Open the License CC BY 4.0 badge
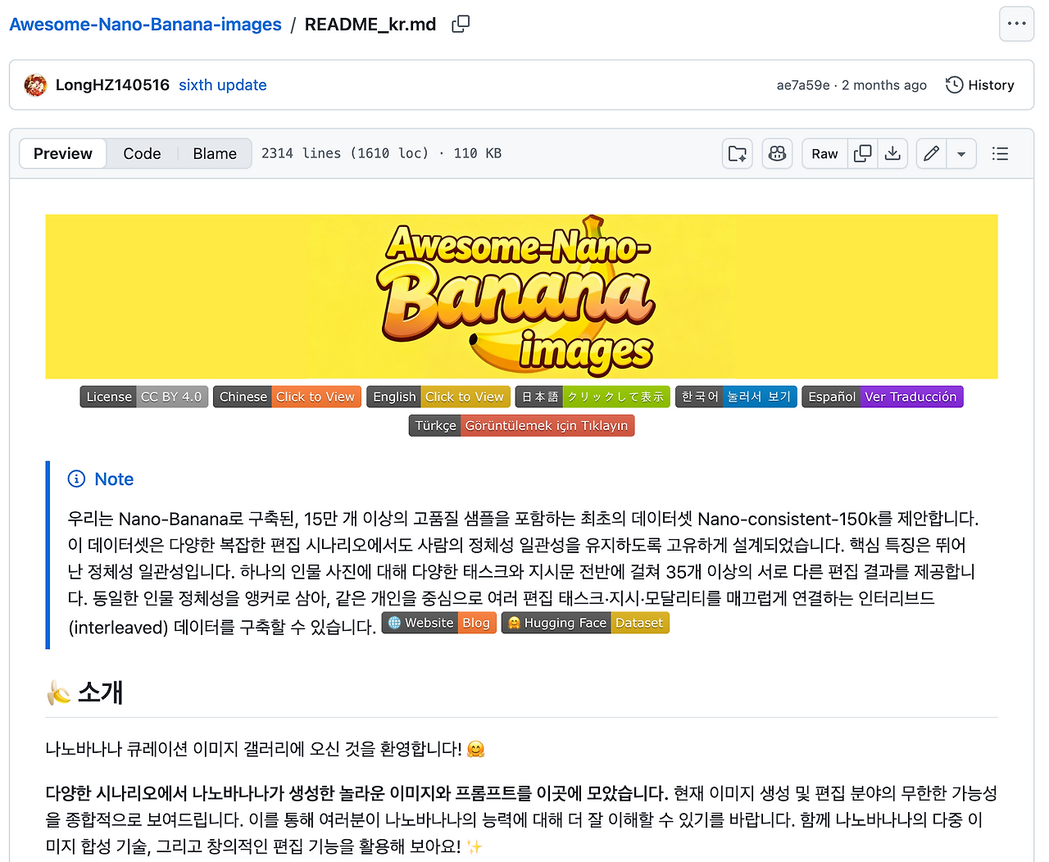Screen dimensions: 1049x862 click(x=144, y=397)
